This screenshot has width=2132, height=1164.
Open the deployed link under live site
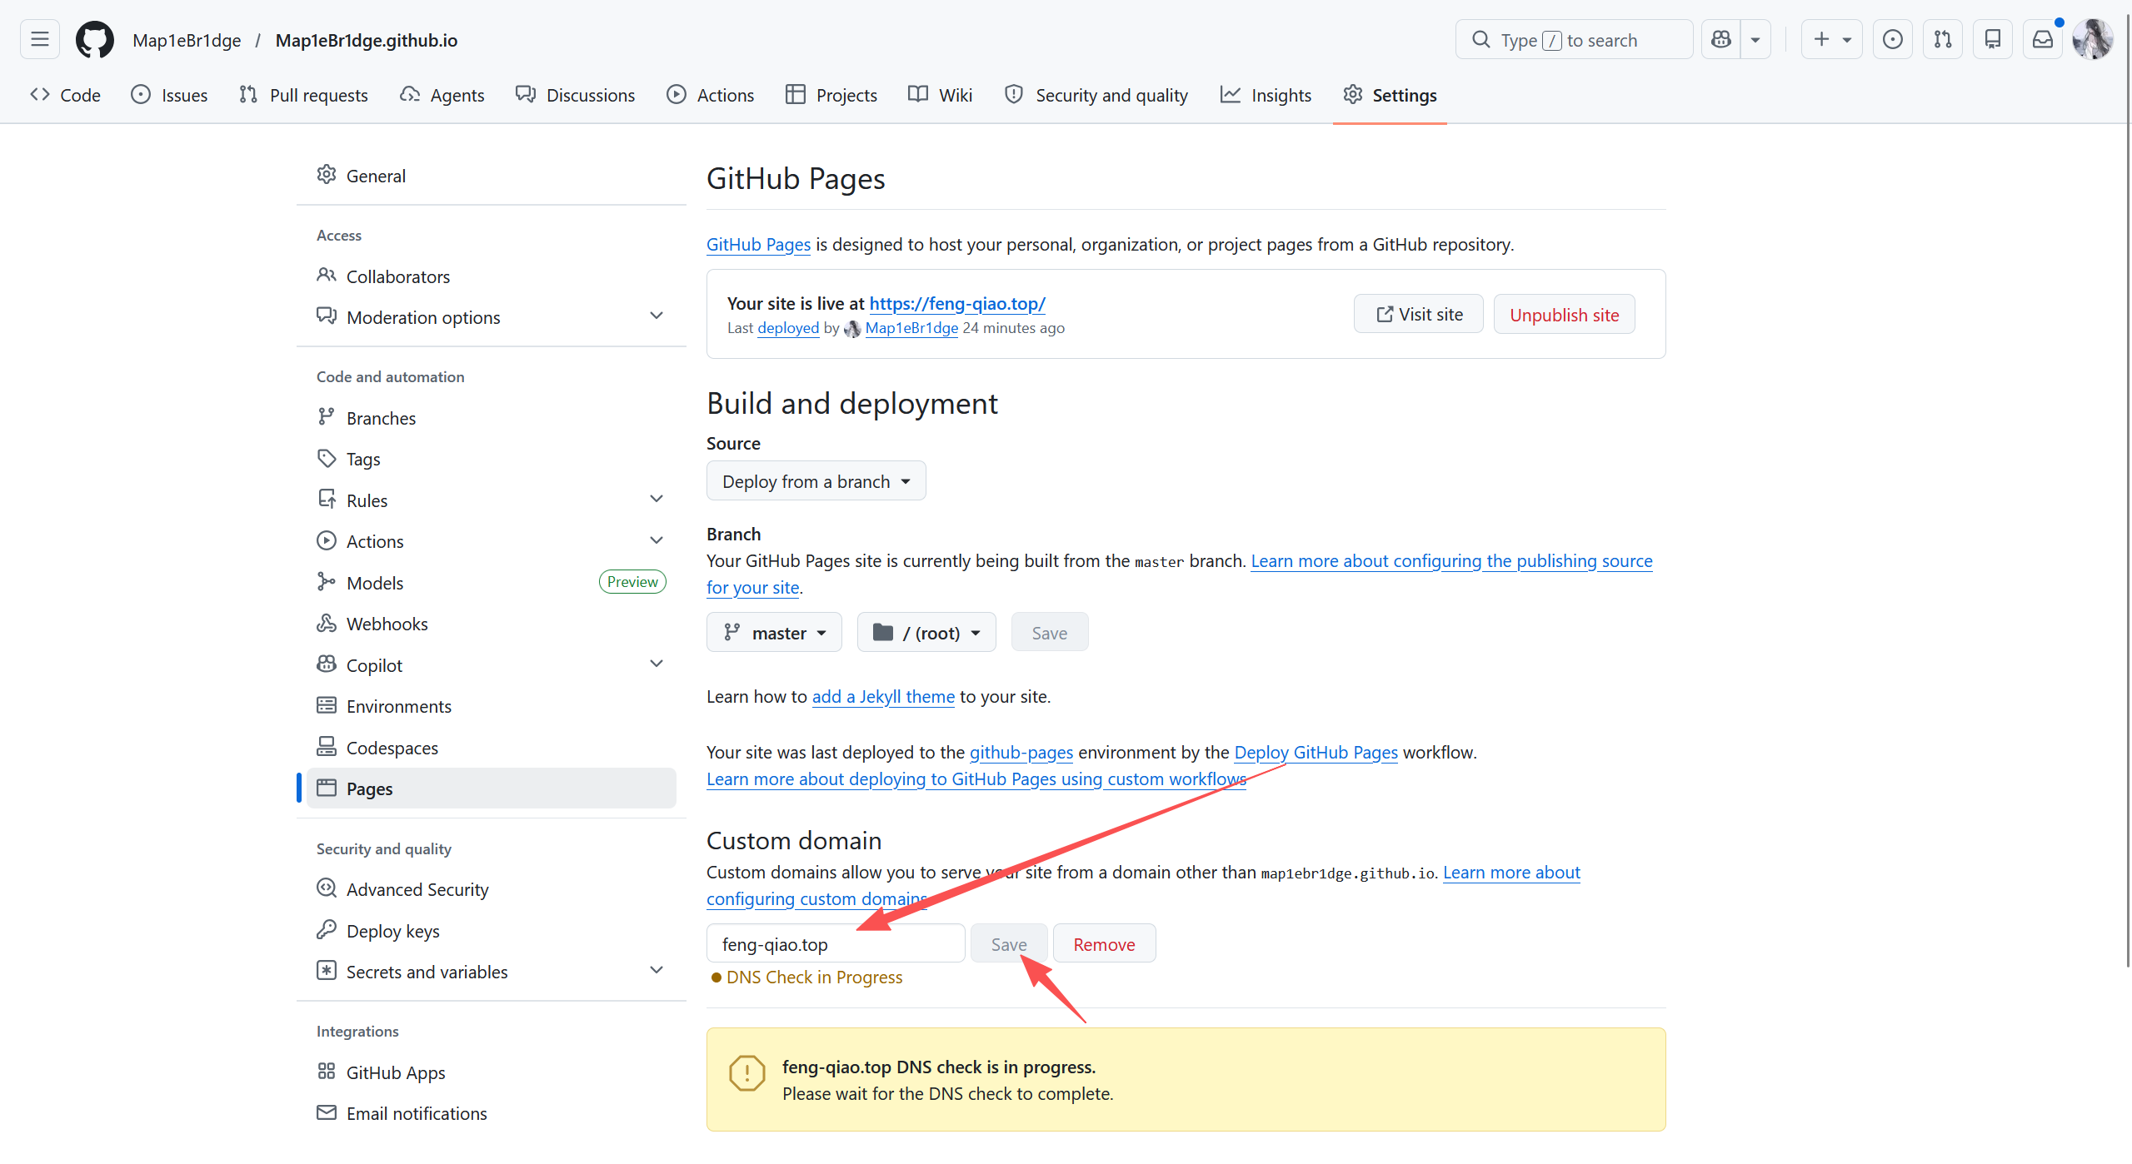788,328
